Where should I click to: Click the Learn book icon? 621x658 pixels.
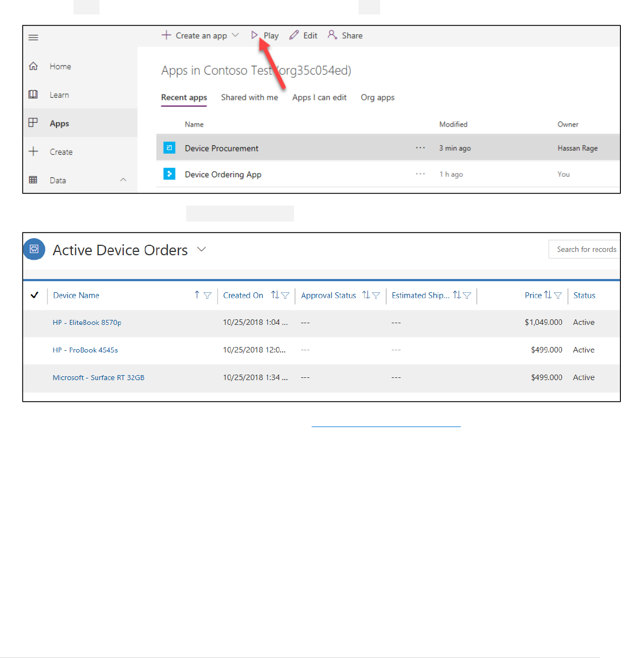[x=33, y=94]
